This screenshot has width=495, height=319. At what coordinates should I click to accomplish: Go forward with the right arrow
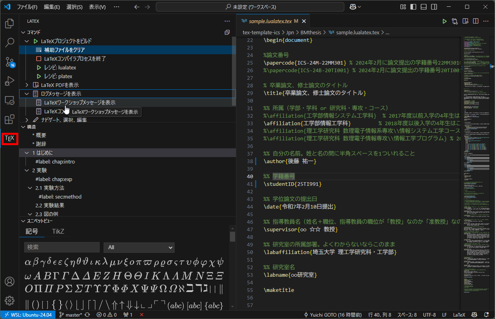pos(147,7)
